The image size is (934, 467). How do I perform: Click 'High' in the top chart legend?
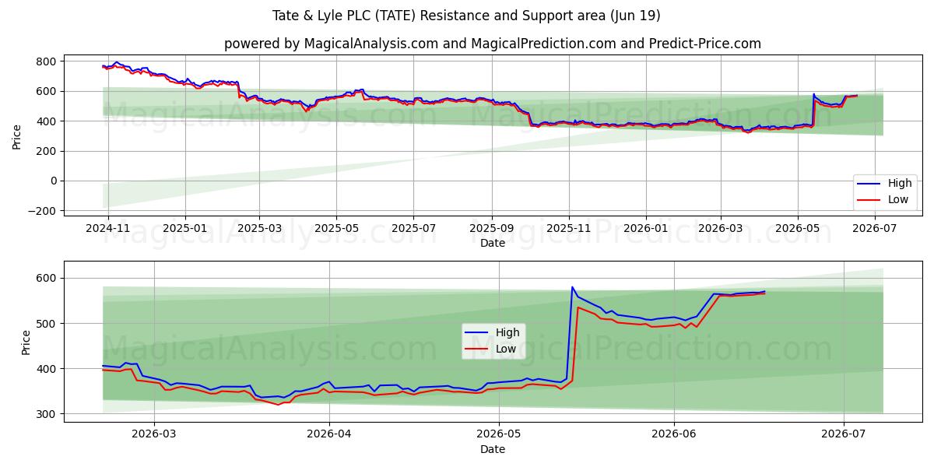(x=899, y=184)
